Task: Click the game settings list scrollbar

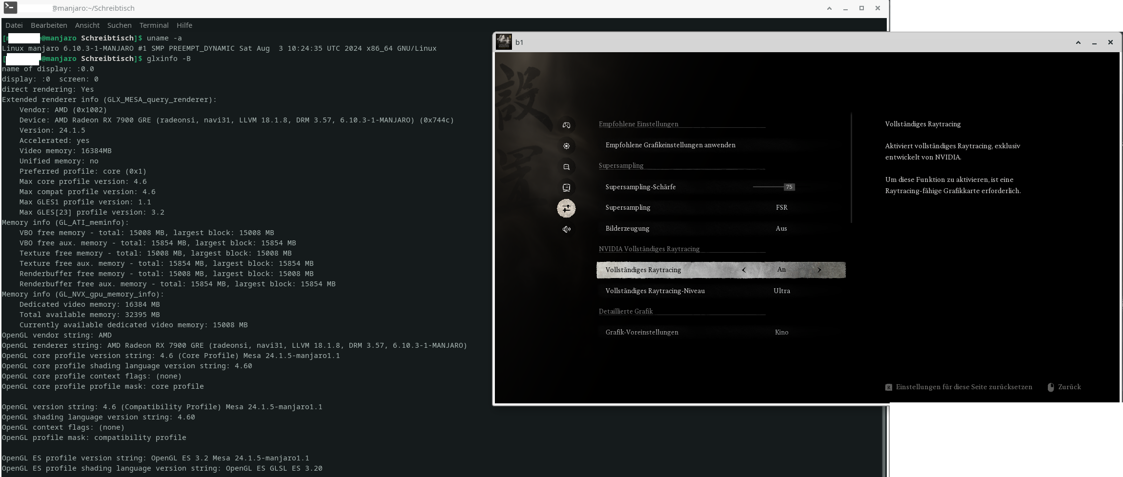Action: click(x=851, y=168)
